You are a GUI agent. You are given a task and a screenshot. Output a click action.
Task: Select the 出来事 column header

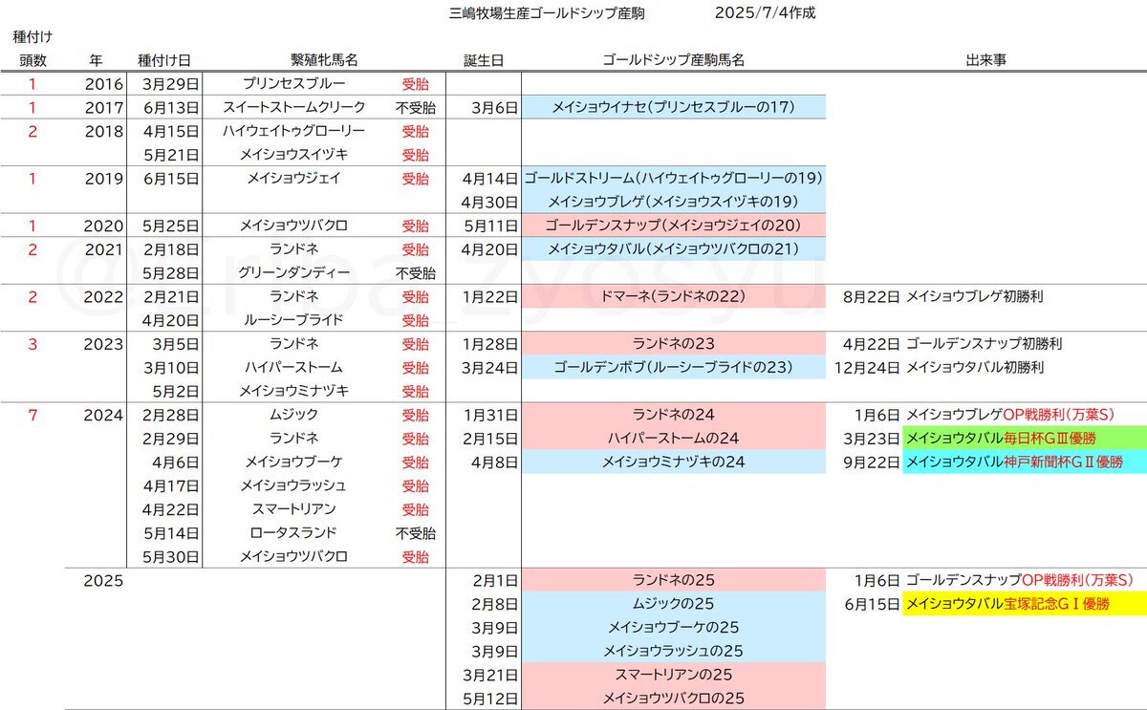(x=985, y=60)
